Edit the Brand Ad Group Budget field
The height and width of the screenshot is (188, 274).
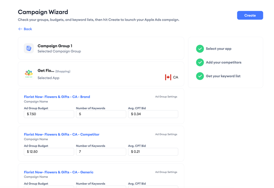point(49,114)
